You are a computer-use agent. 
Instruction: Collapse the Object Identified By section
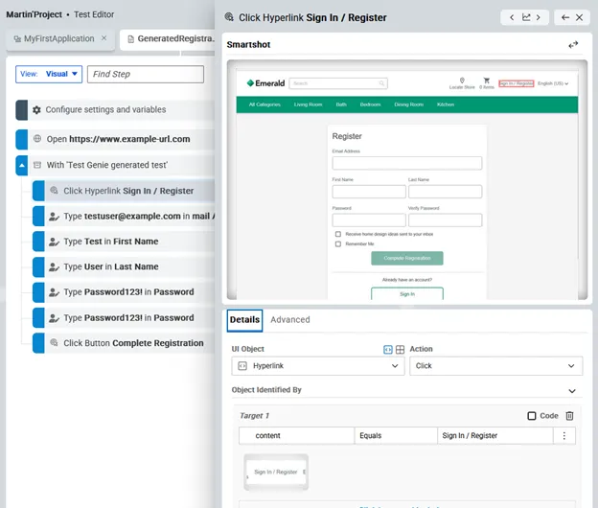coord(572,391)
